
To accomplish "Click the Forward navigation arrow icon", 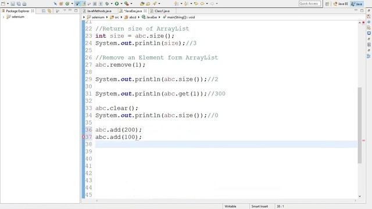I will [x=212, y=3].
